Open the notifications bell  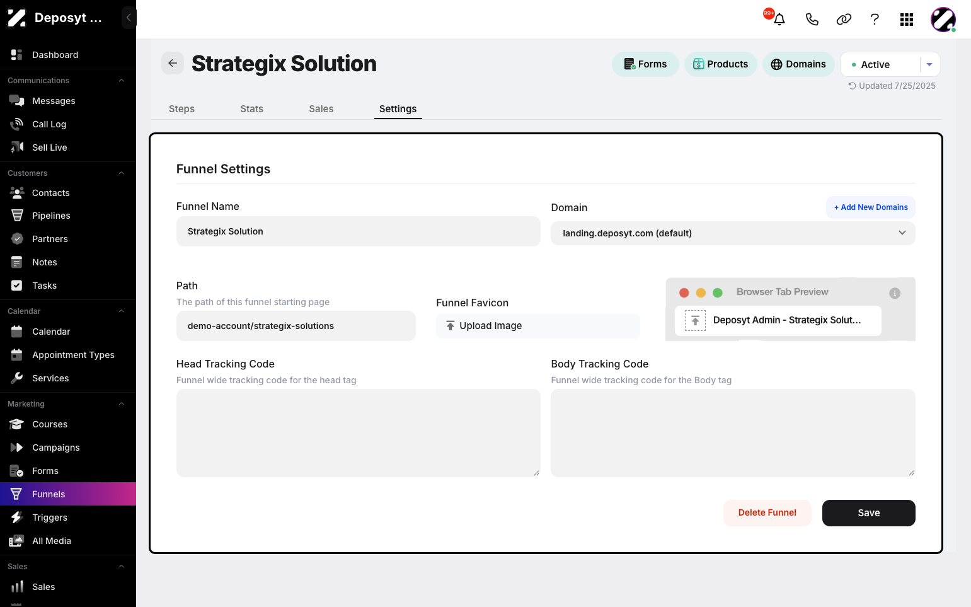point(779,19)
